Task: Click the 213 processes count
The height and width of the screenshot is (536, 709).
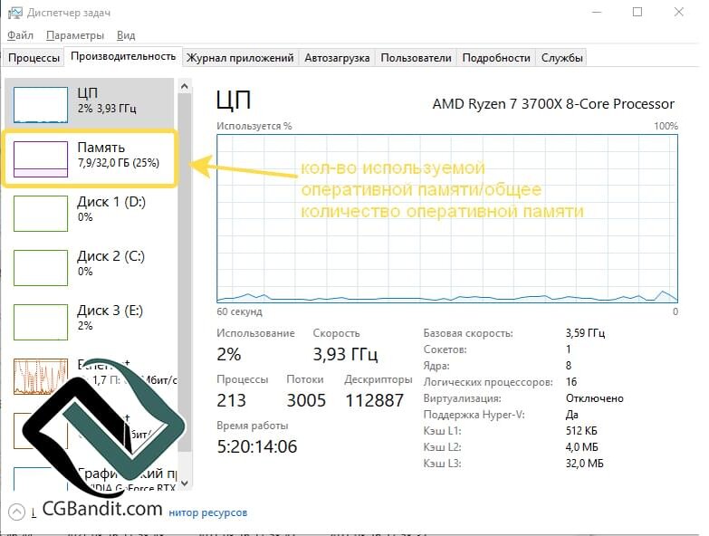Action: (231, 400)
